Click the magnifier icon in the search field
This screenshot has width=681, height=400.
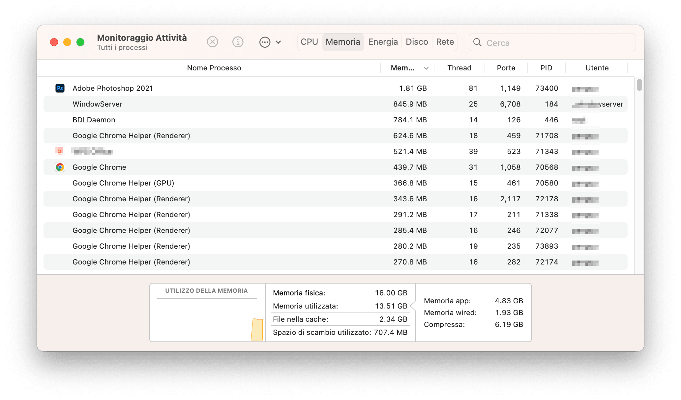point(477,42)
